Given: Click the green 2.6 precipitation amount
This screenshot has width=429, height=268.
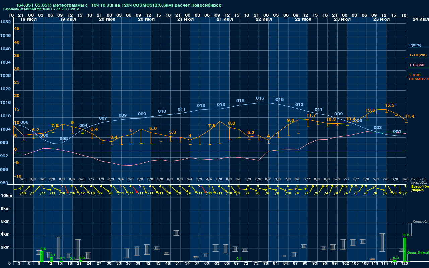Looking at the screenshot, I should coord(43,249).
